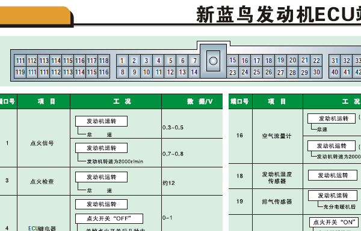Select connector pin 118 cell
Screen dimensions: 361x231
(103, 61)
